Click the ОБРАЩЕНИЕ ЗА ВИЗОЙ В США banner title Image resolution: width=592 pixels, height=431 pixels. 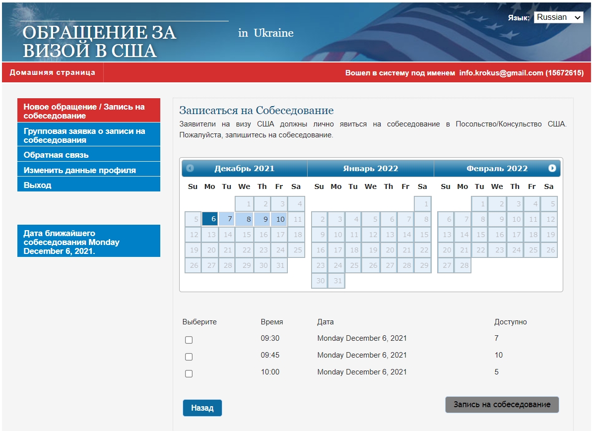coord(99,42)
